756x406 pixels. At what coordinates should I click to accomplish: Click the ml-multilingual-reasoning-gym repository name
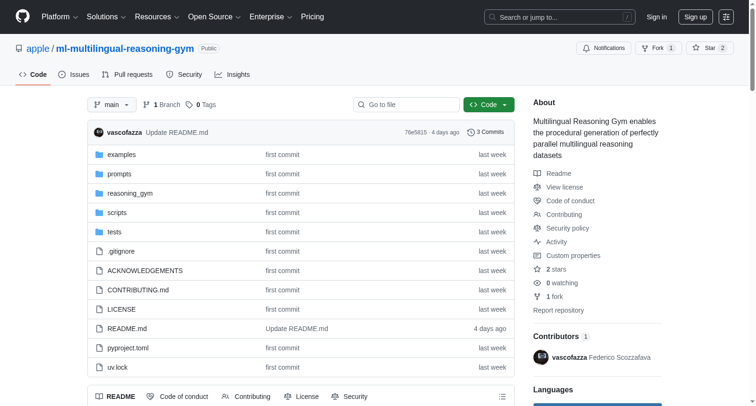click(125, 49)
